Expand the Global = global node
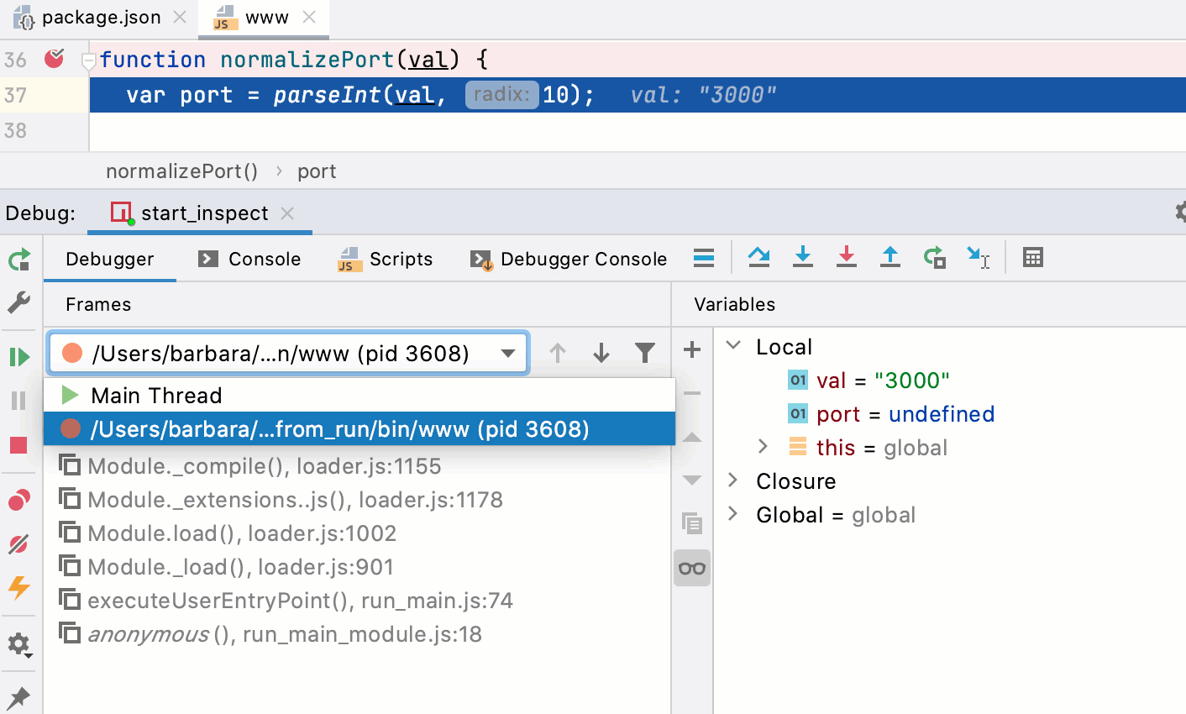 (732, 513)
